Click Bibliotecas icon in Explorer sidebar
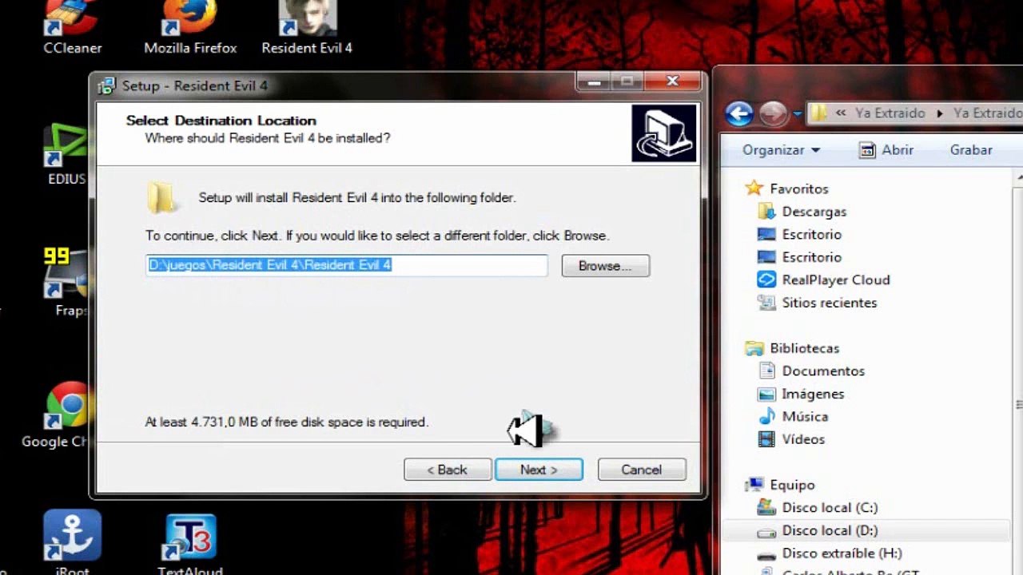Viewport: 1023px width, 575px height. tap(754, 348)
